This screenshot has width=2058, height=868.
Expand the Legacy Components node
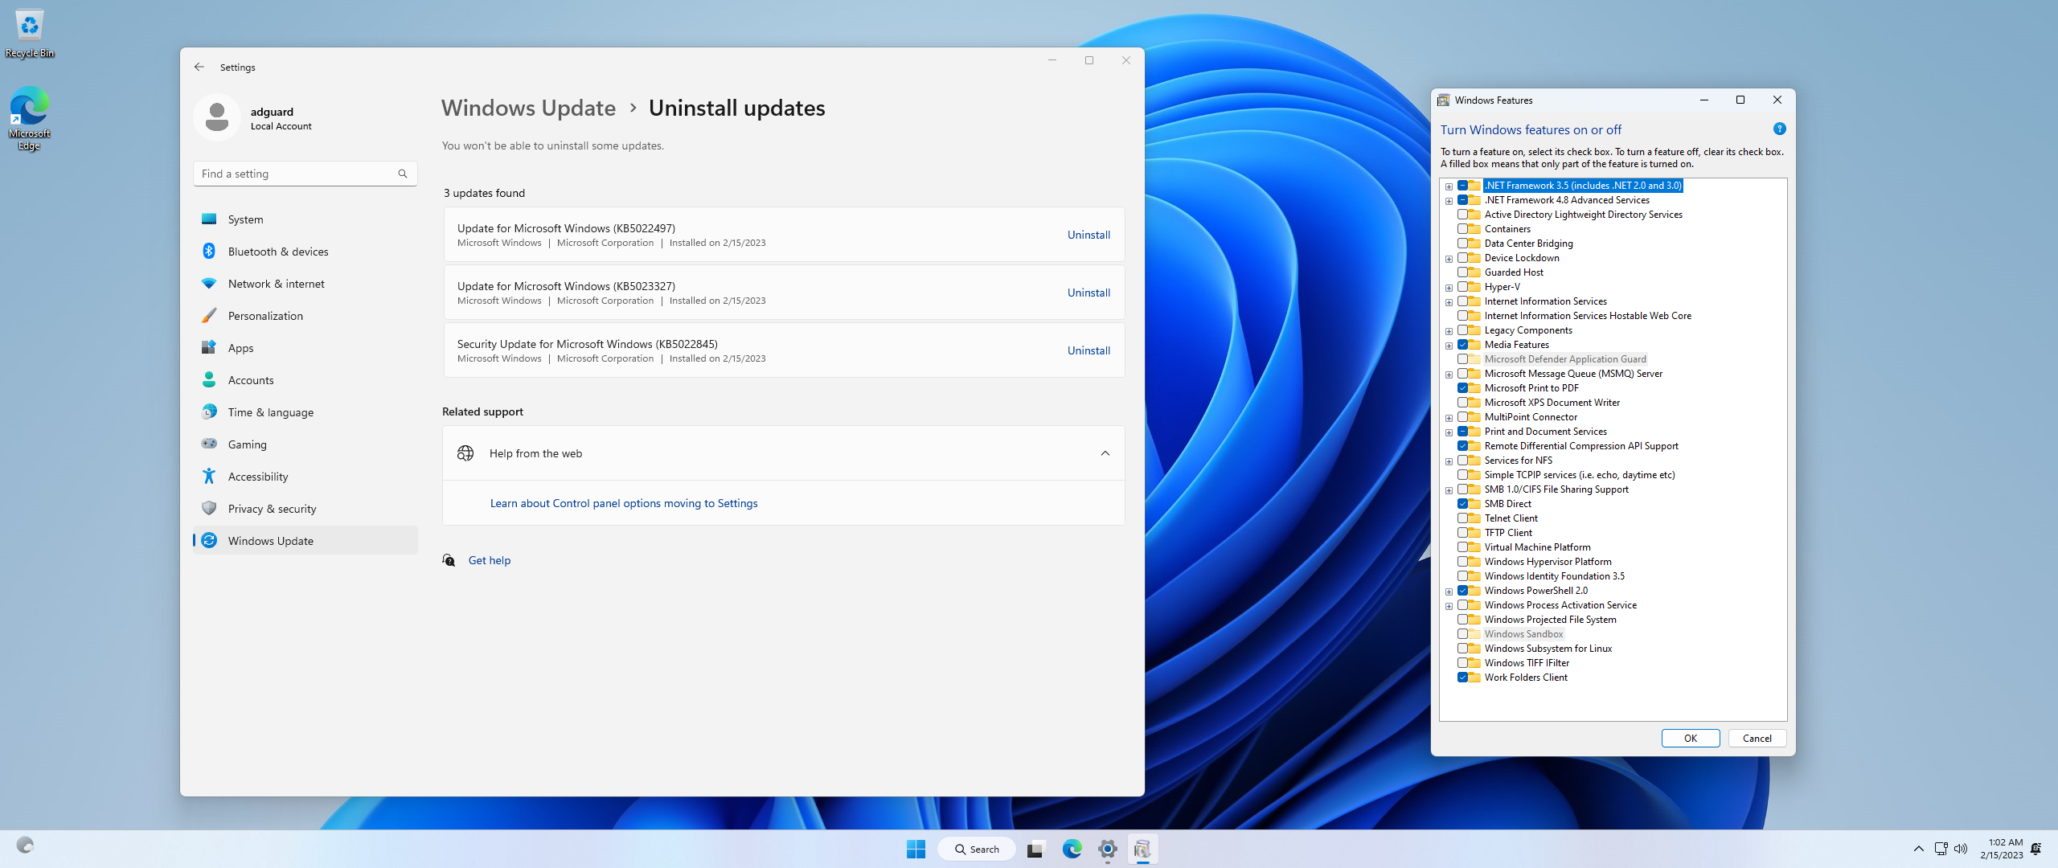(x=1449, y=331)
